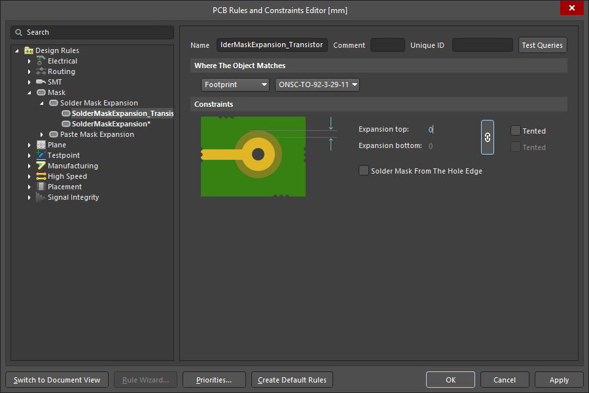
Task: Check Solder Mask From The Hole Edge
Action: [363, 170]
